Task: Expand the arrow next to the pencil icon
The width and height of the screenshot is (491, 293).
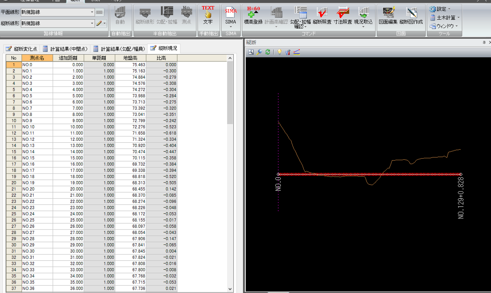Action: pyautogui.click(x=105, y=23)
